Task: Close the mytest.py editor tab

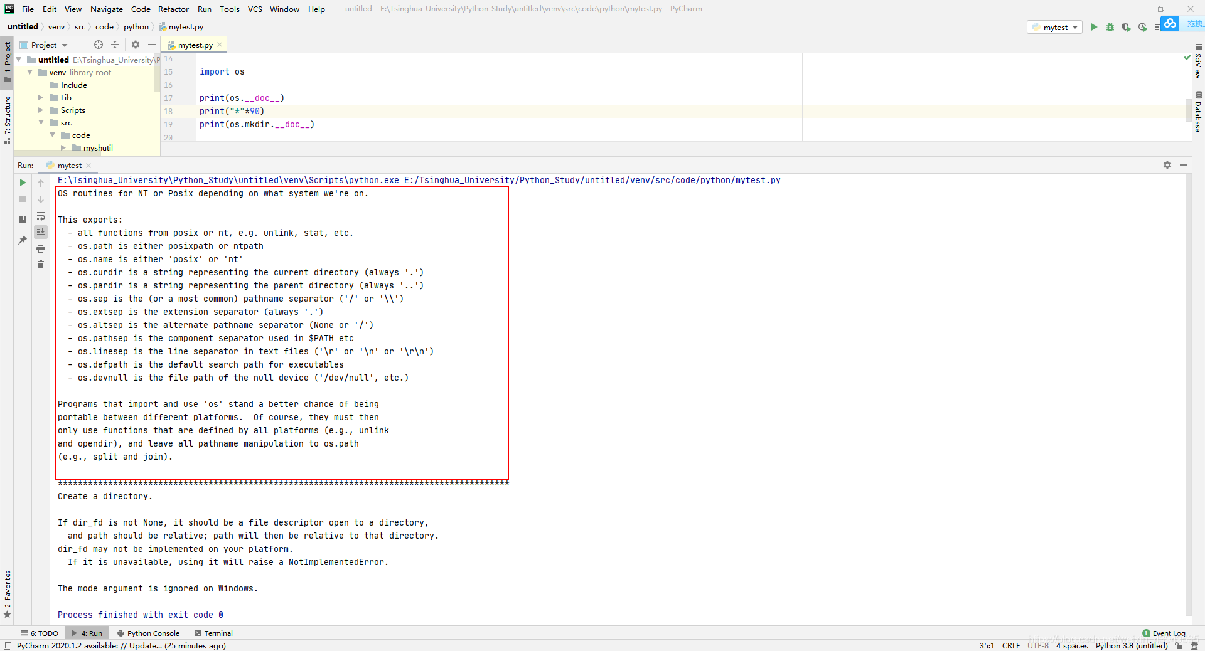Action: (x=220, y=45)
